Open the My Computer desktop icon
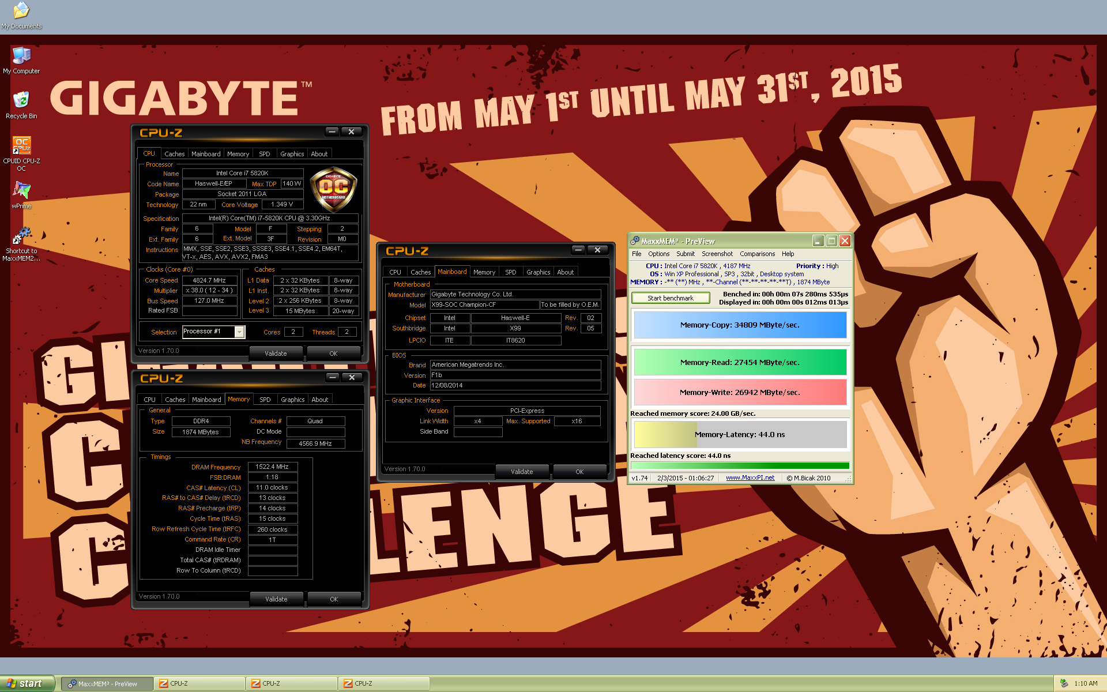The image size is (1107, 692). [x=21, y=61]
